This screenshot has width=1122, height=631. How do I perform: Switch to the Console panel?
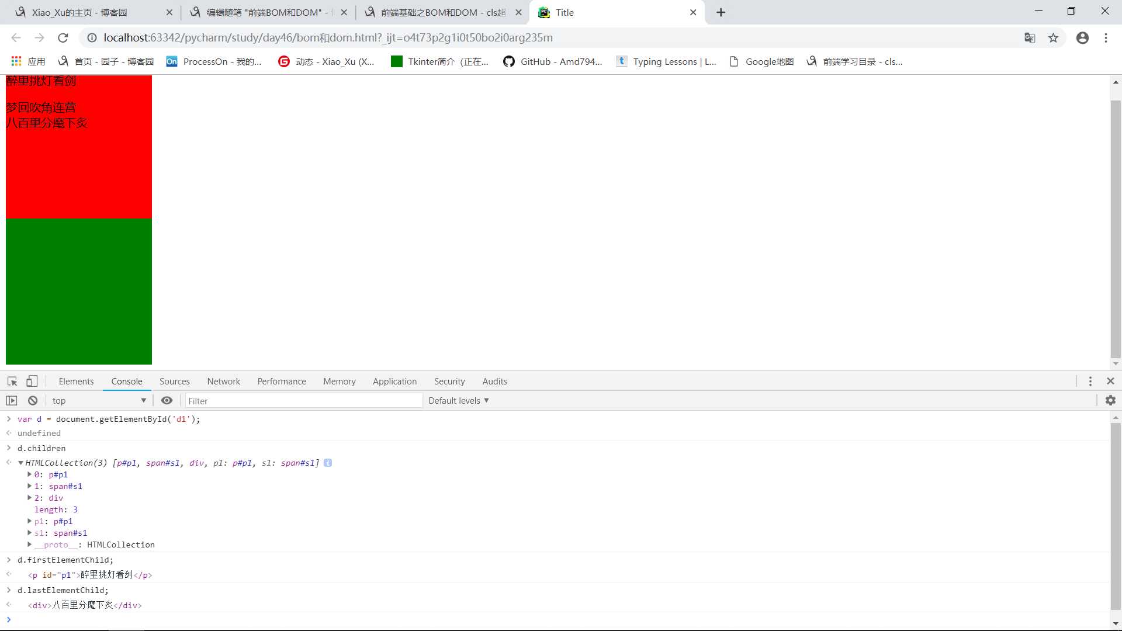coord(127,382)
